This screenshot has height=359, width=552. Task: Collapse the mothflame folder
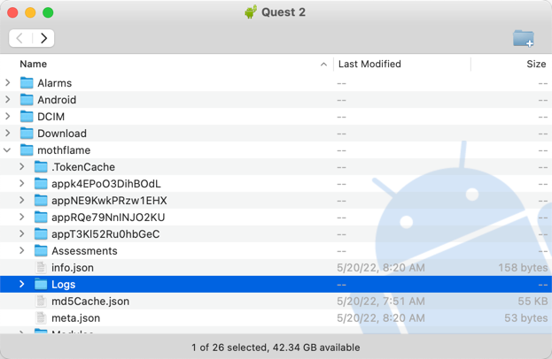point(7,150)
